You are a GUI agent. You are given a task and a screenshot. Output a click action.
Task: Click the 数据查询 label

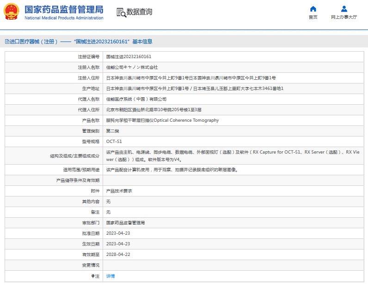140,12
